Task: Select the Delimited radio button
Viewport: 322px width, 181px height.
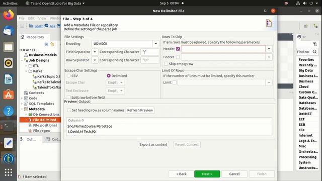Action: click(109, 76)
